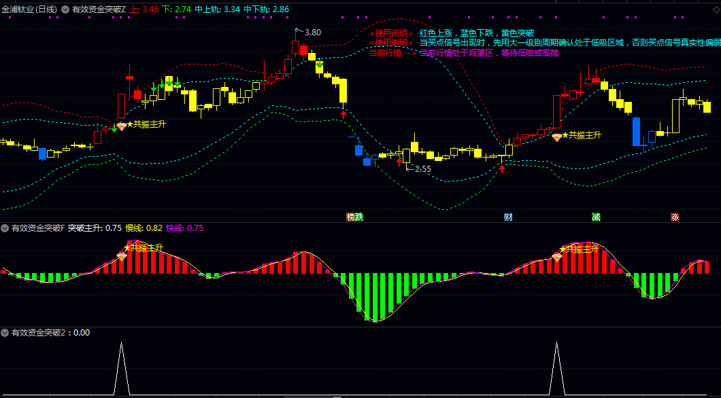This screenshot has width=721, height=398.
Task: Click the indicator name 有效资金突破Z
Action: 99,10
